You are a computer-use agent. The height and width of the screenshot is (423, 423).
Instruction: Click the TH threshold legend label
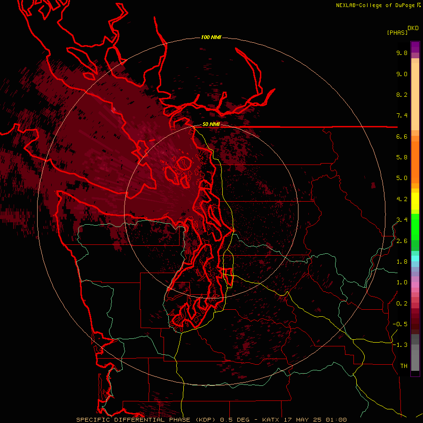point(404,366)
